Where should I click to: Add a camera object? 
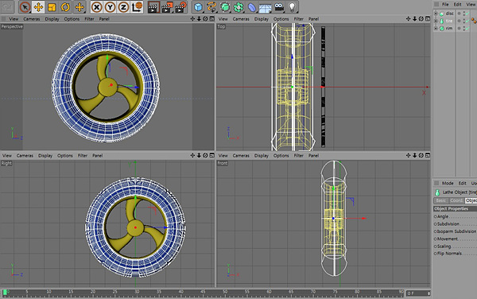pos(279,7)
